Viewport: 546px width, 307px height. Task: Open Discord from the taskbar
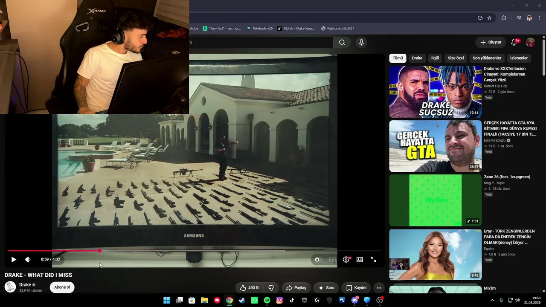(x=354, y=300)
